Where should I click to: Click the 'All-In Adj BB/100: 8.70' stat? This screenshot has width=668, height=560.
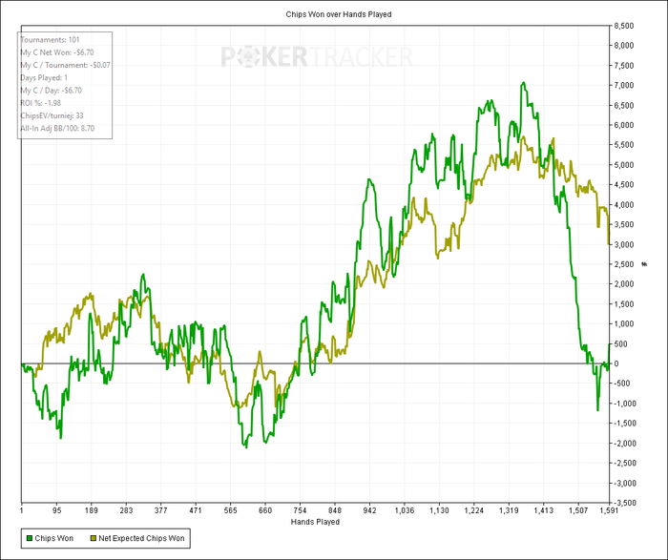pyautogui.click(x=57, y=128)
